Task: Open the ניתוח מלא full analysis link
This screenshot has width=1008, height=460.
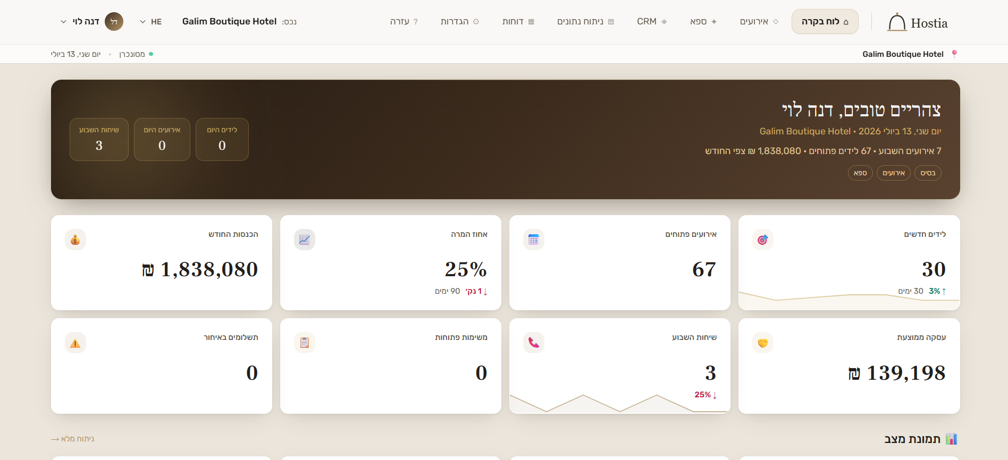Action: click(x=73, y=439)
